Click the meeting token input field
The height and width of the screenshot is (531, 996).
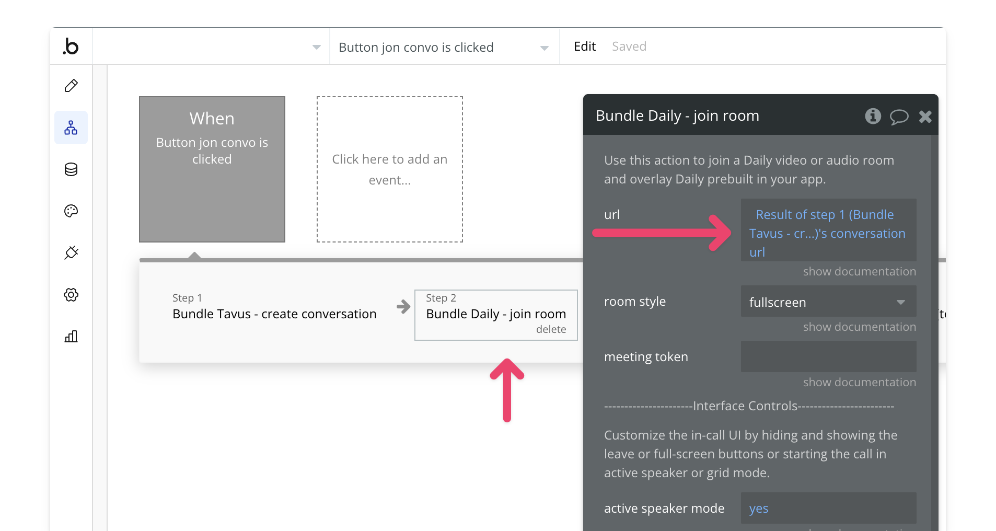pos(828,356)
